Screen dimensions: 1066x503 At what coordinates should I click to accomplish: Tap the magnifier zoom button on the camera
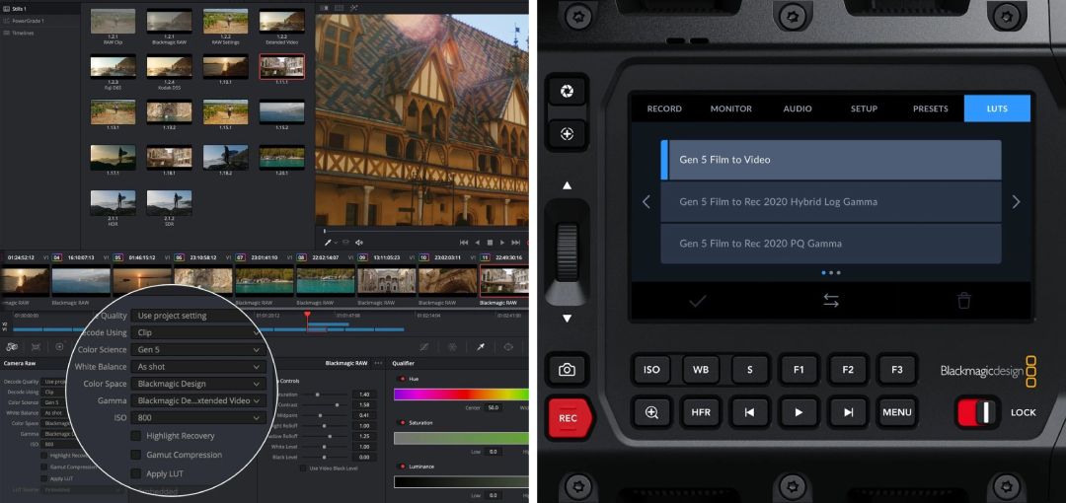coord(651,412)
